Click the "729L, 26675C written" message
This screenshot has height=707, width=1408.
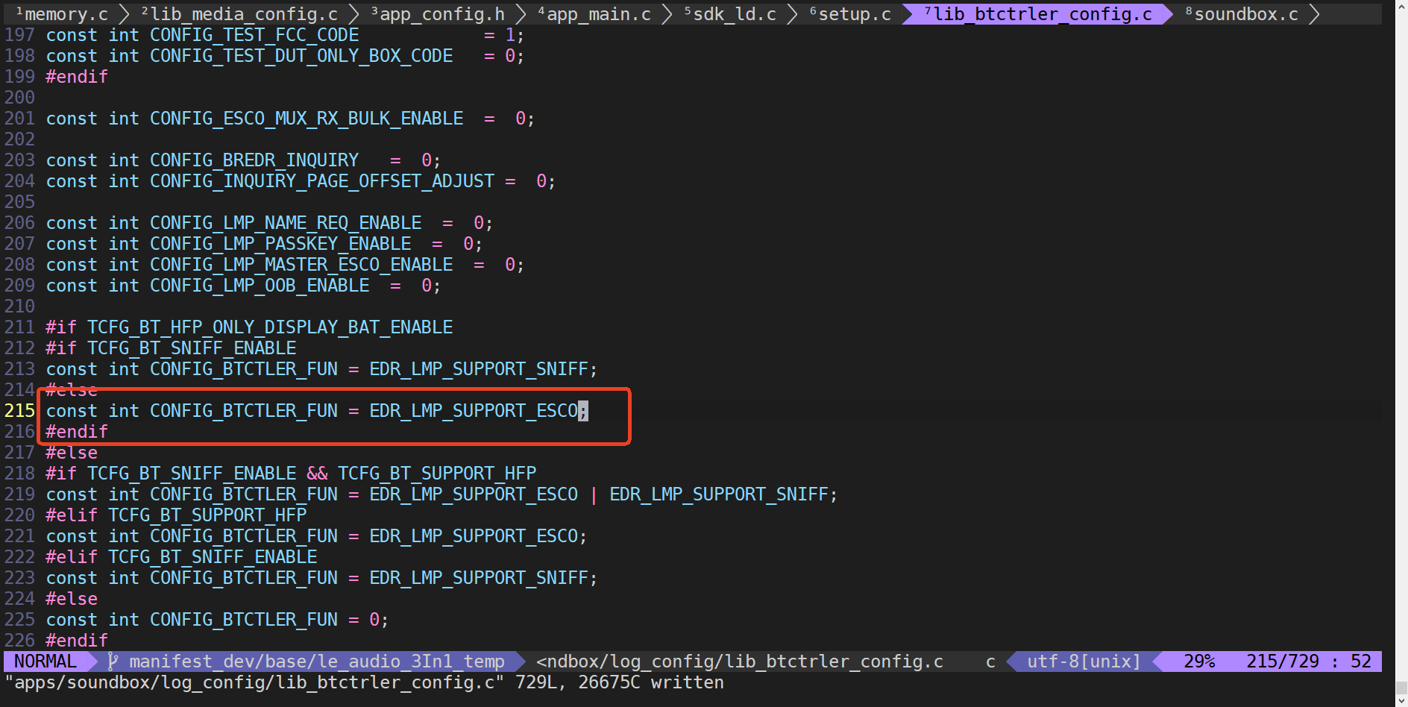pyautogui.click(x=620, y=682)
